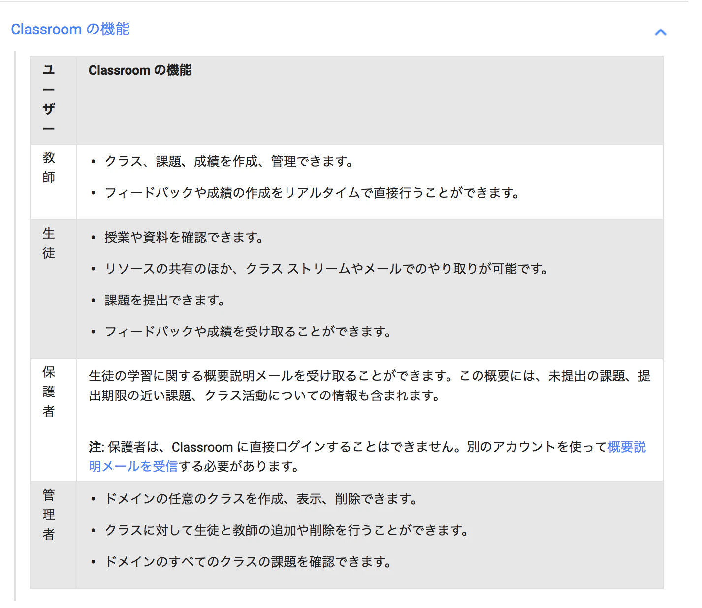Click the bullet "フィードバックや成績の作成をリアルタイムで直接行うことができます。"
The image size is (702, 608).
[x=313, y=193]
